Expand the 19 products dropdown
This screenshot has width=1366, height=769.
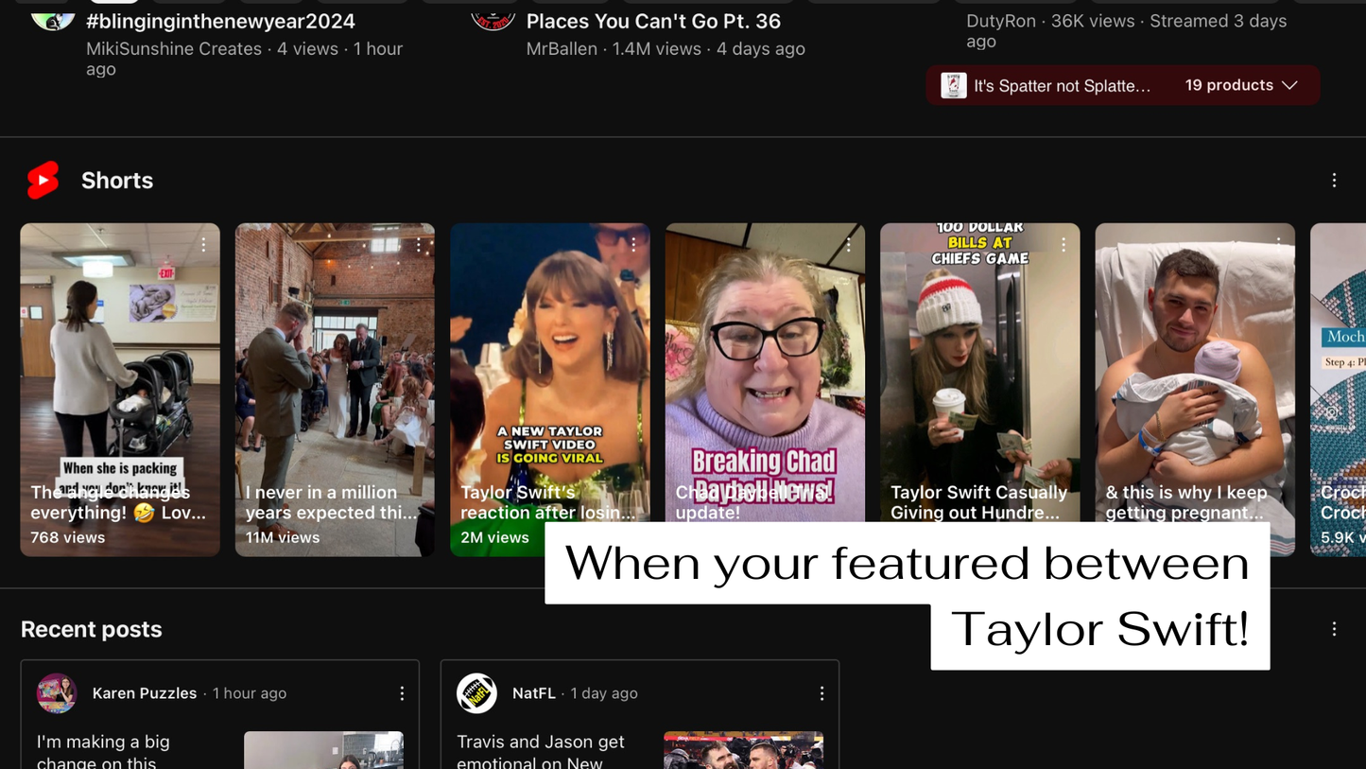coord(1241,85)
